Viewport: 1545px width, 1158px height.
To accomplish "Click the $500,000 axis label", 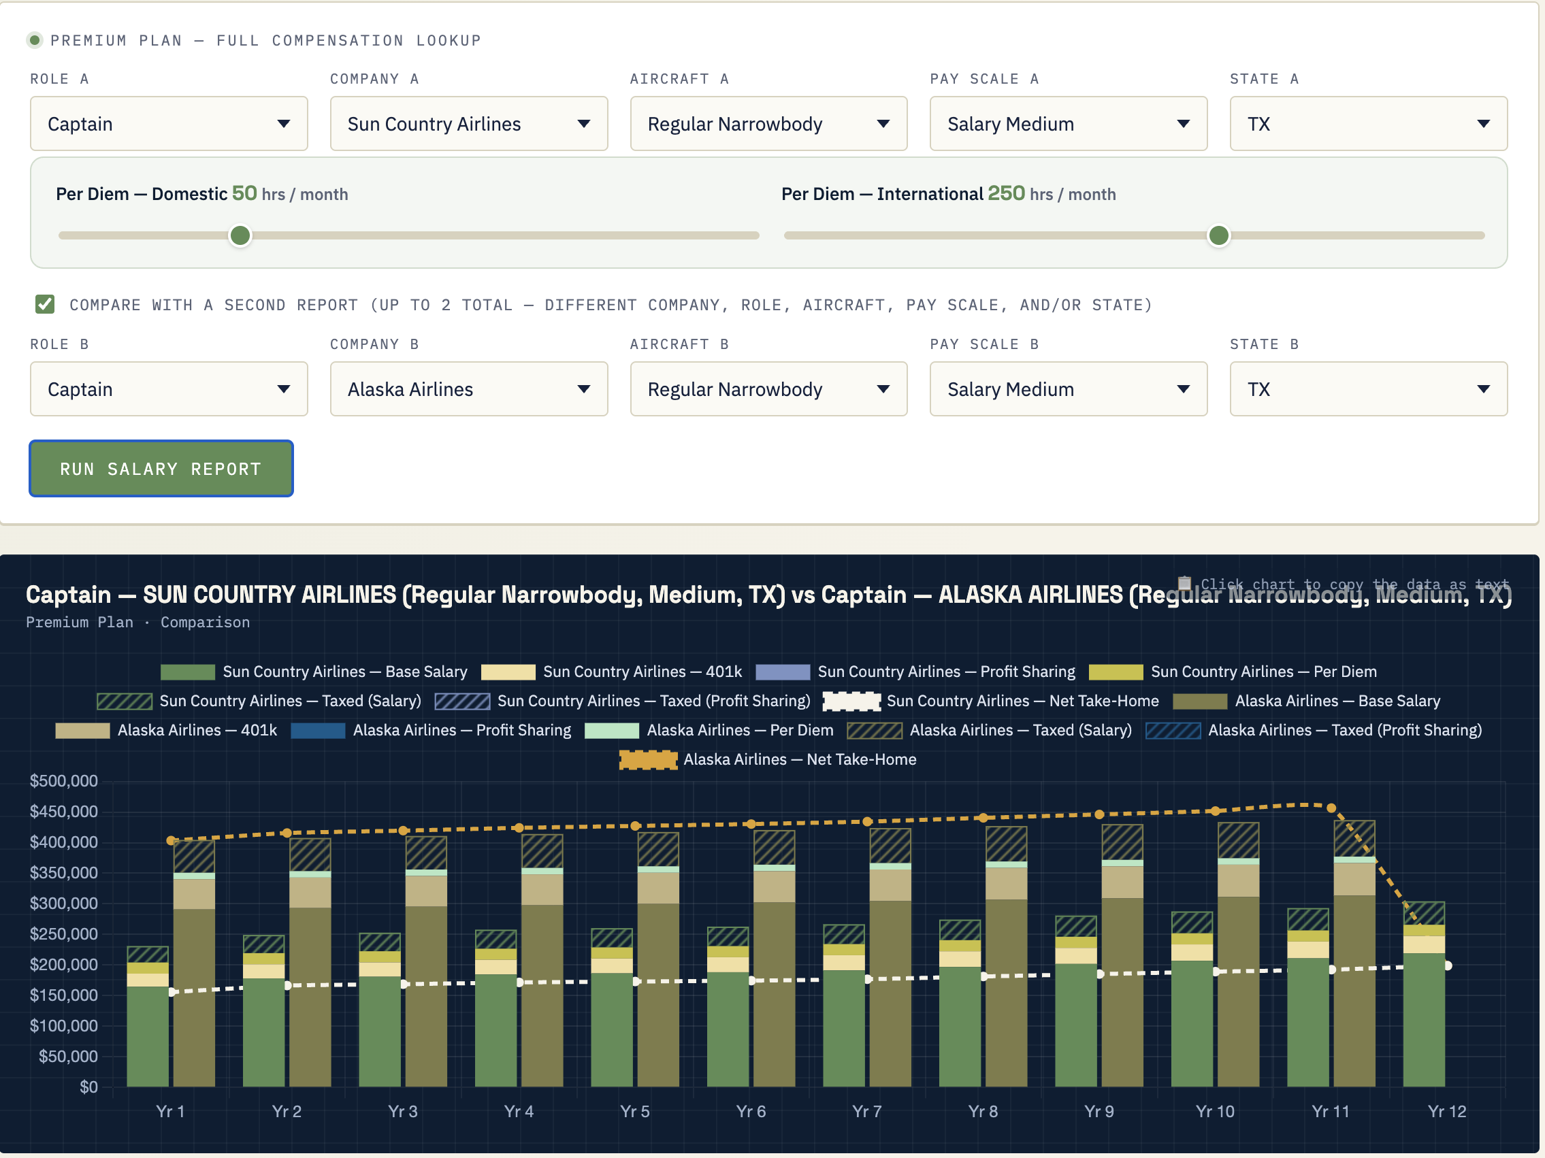I will point(63,781).
